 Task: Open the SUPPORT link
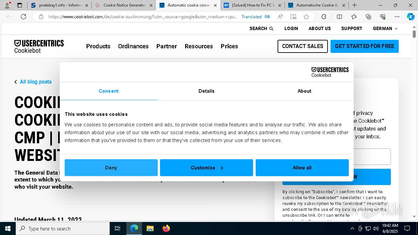(352, 29)
